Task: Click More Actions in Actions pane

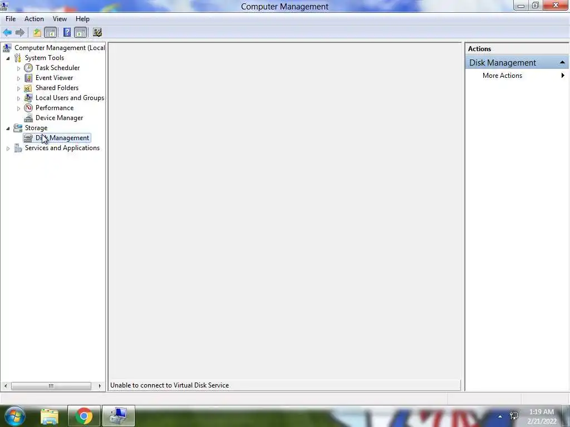Action: tap(502, 76)
